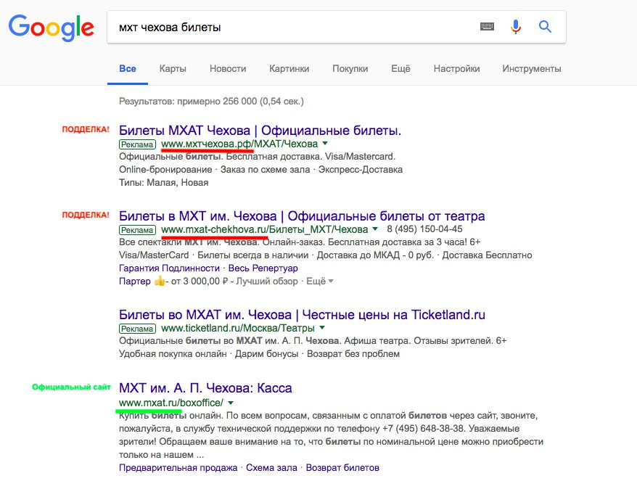
Task: Open Партер price extension link
Action: (134, 281)
